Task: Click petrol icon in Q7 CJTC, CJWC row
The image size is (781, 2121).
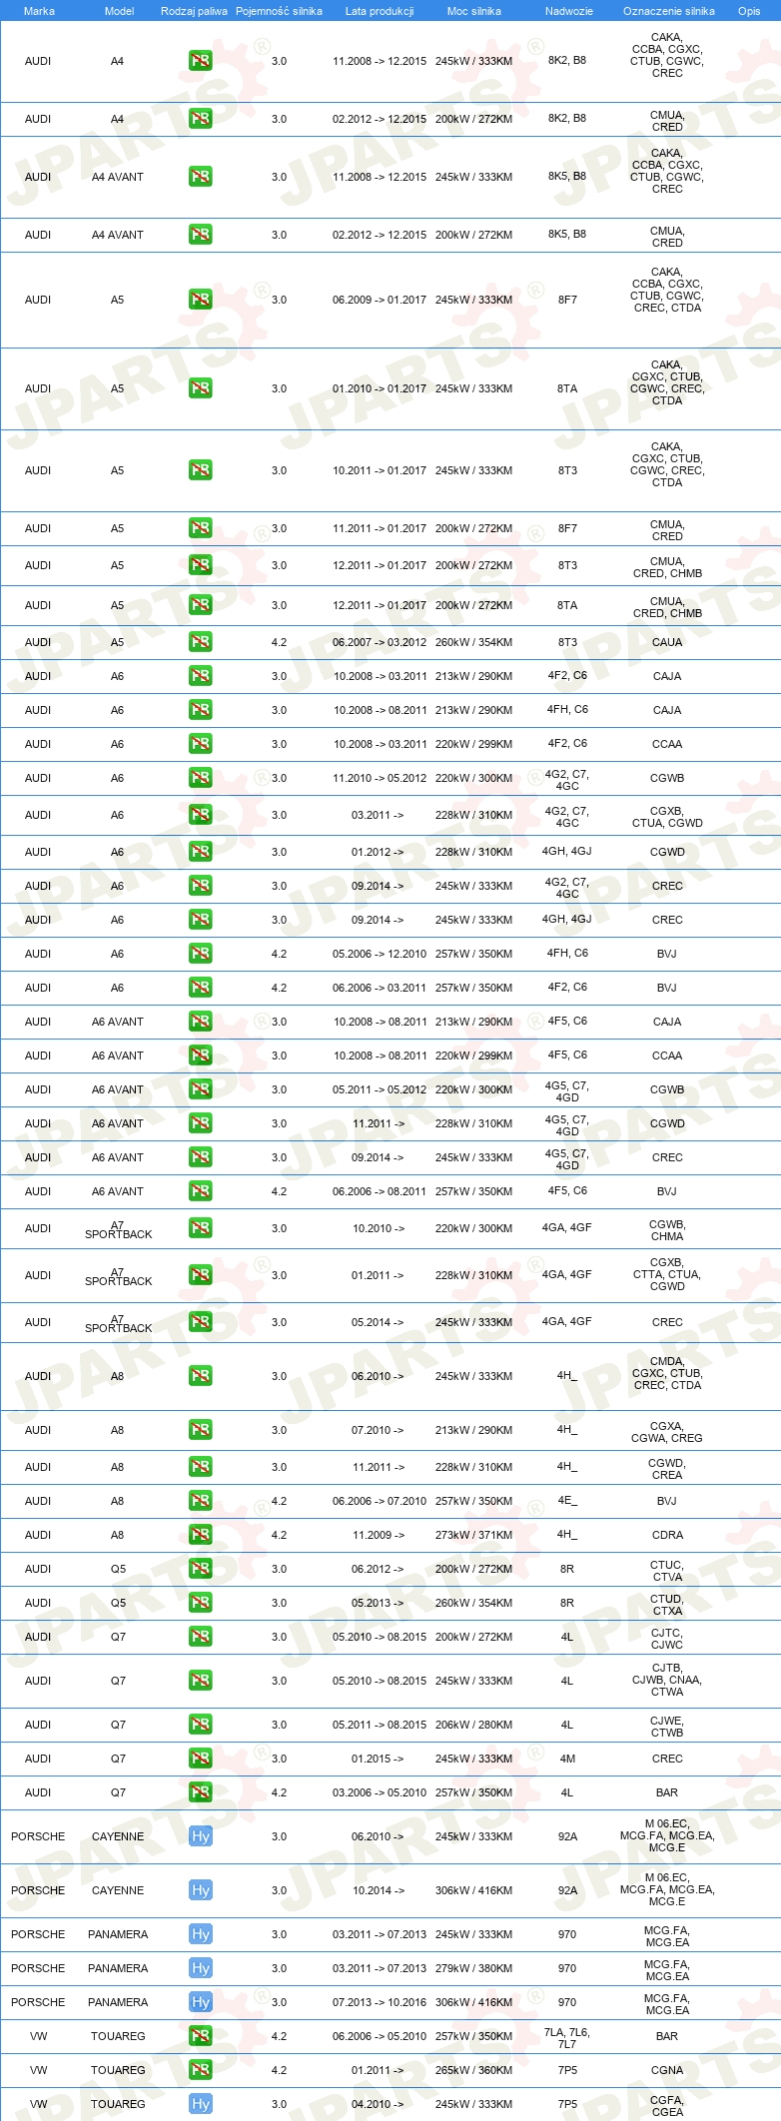Action: tap(200, 1637)
